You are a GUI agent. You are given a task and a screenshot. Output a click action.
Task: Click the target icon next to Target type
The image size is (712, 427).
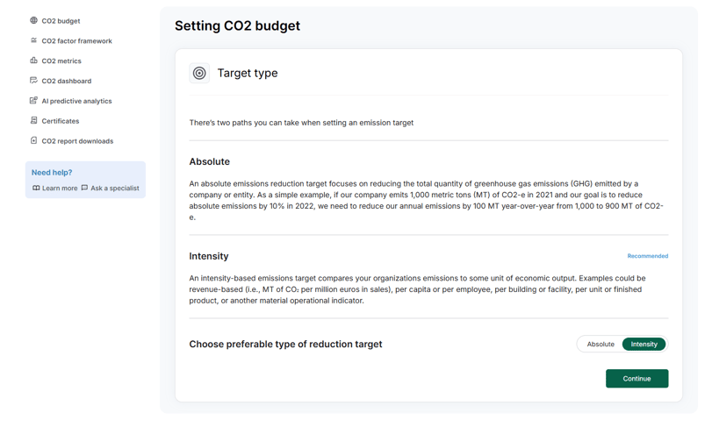click(199, 74)
